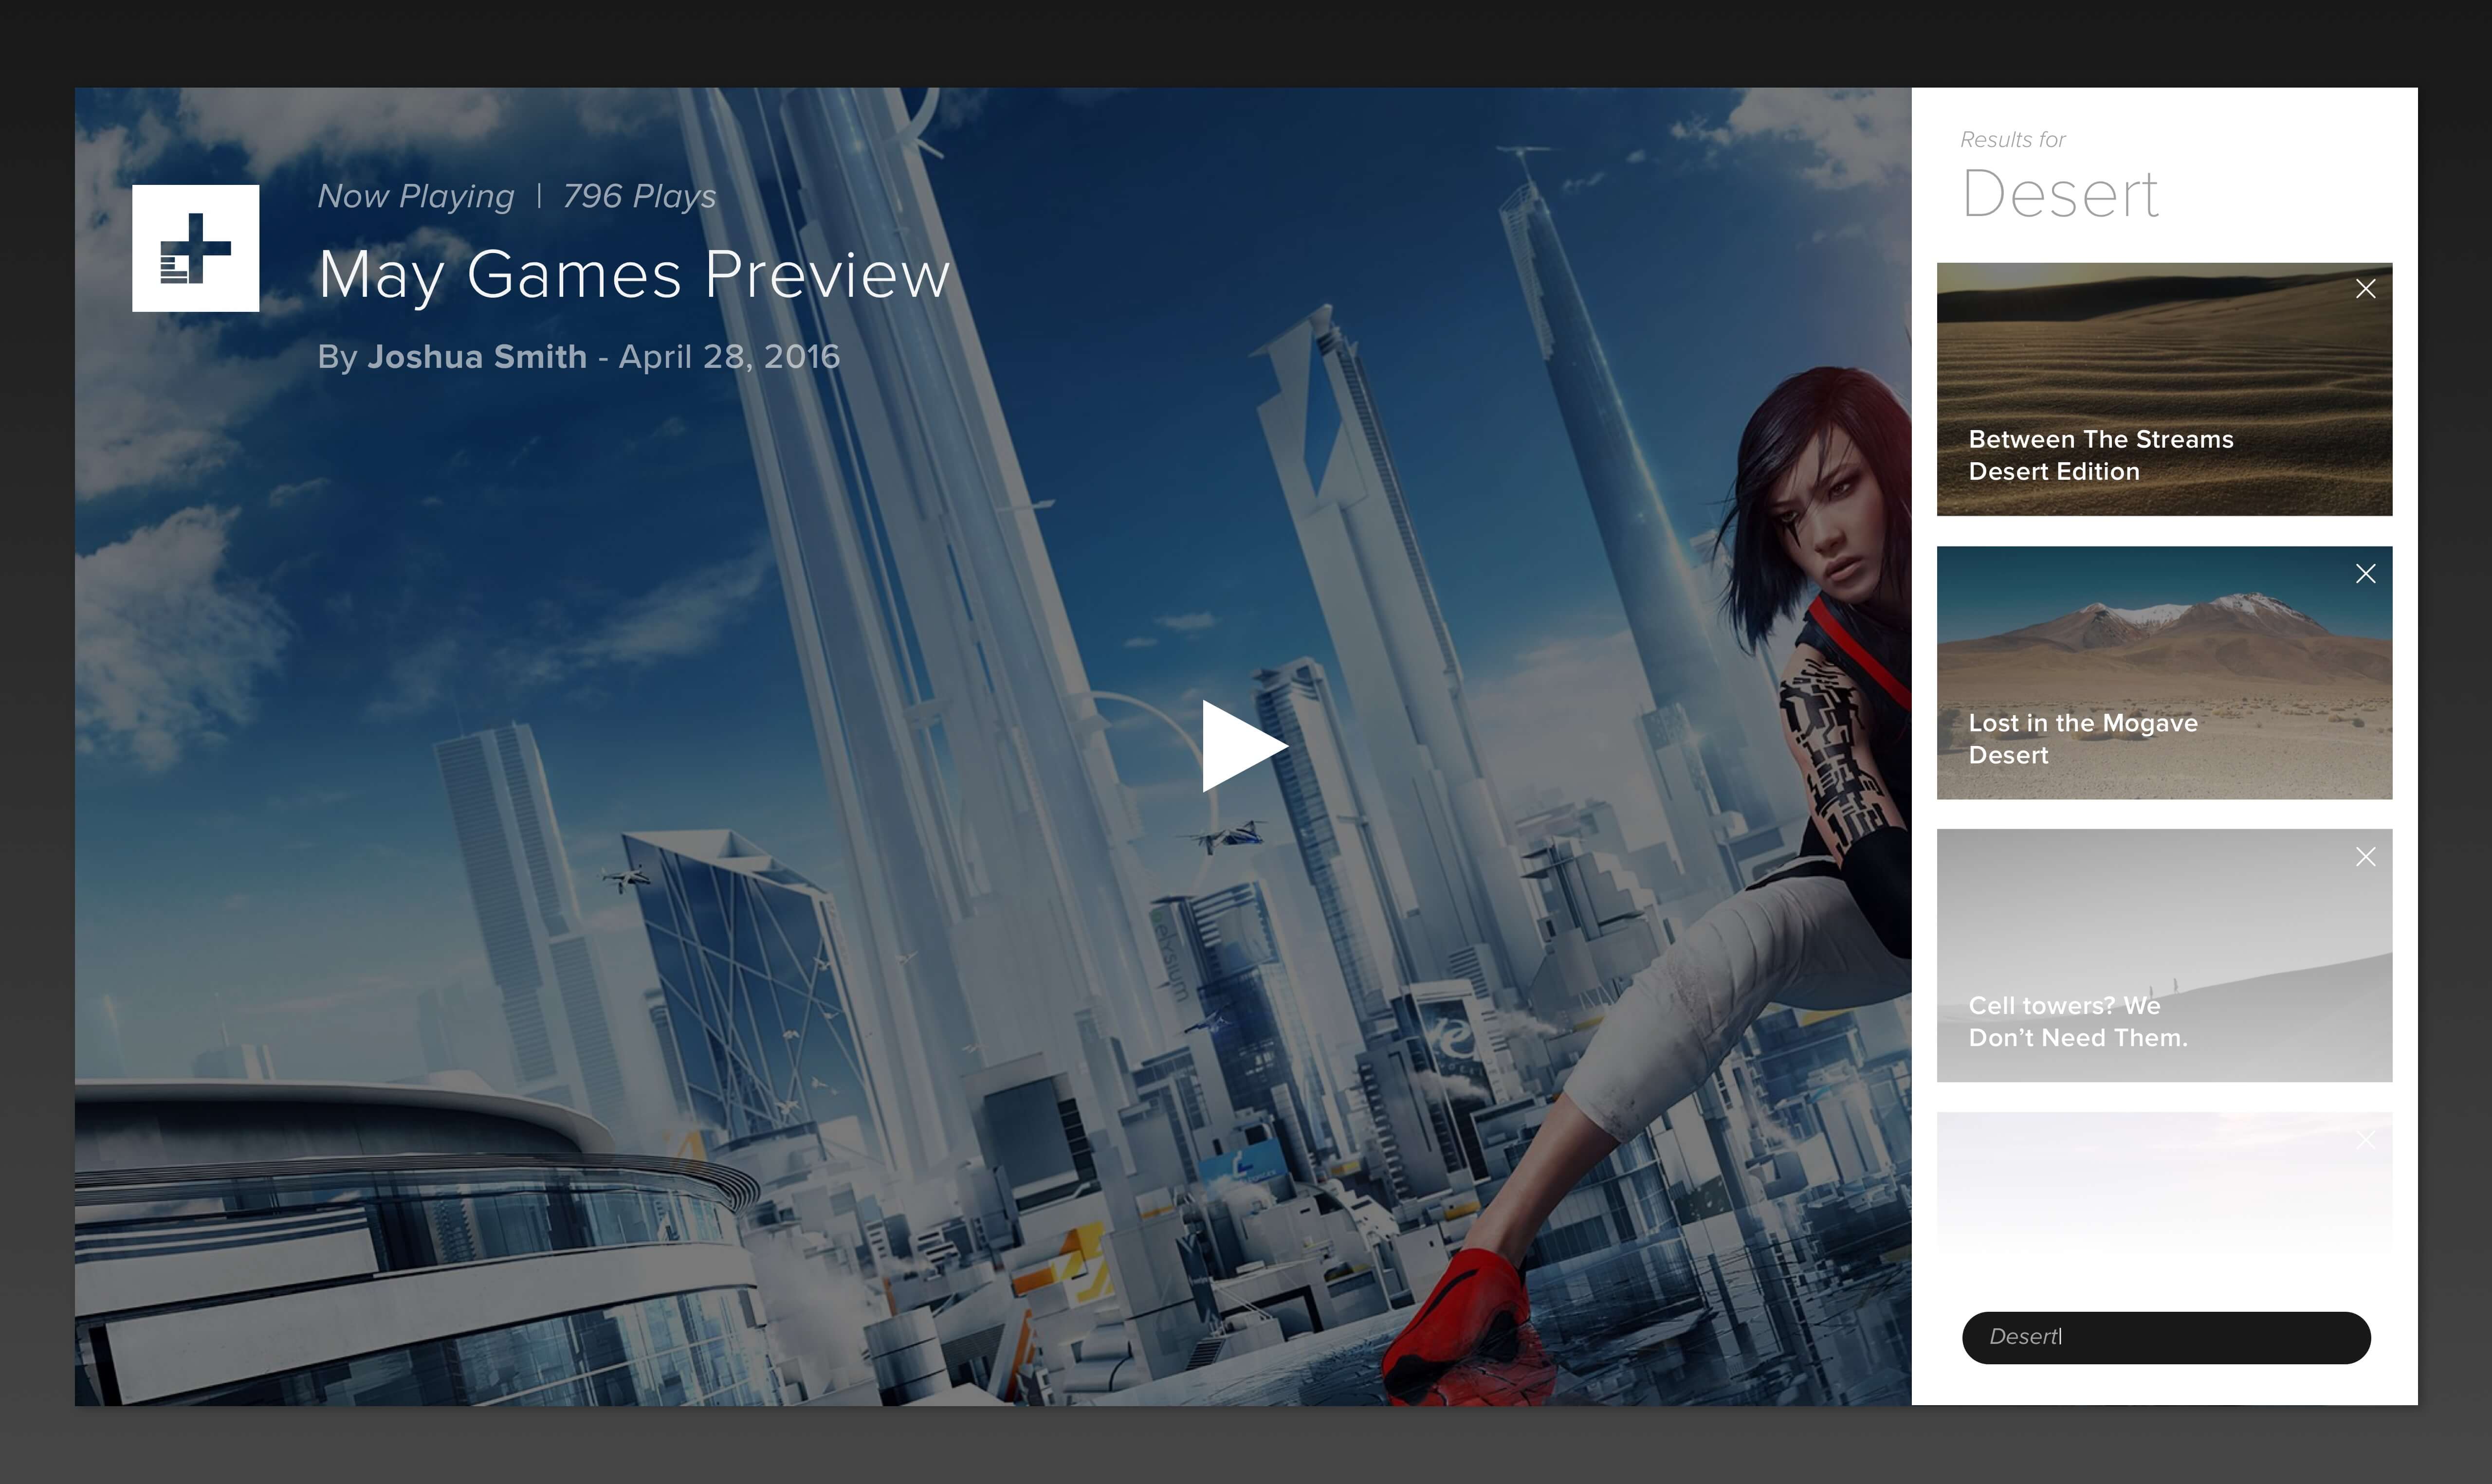
Task: Click the Now Playing label
Action: tap(416, 196)
